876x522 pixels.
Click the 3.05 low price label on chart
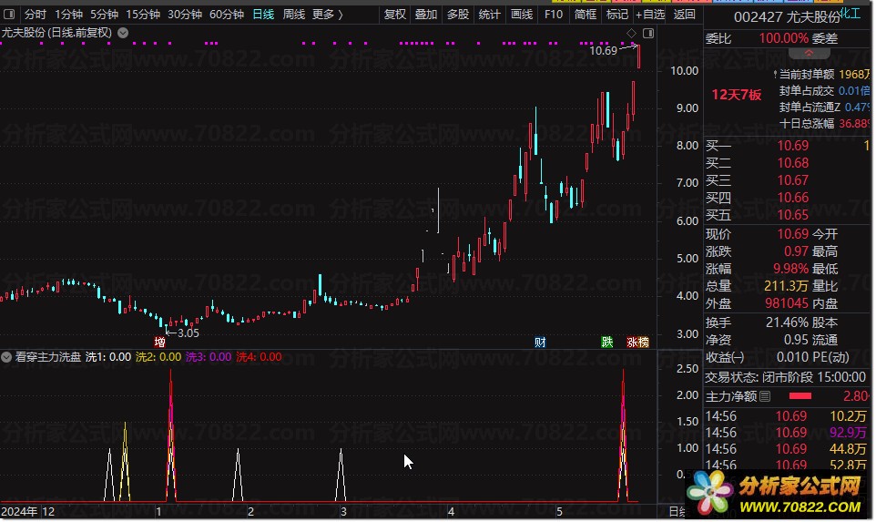pyautogui.click(x=188, y=333)
